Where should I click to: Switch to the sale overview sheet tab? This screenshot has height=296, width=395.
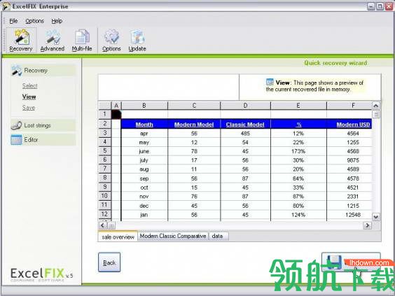[118, 237]
